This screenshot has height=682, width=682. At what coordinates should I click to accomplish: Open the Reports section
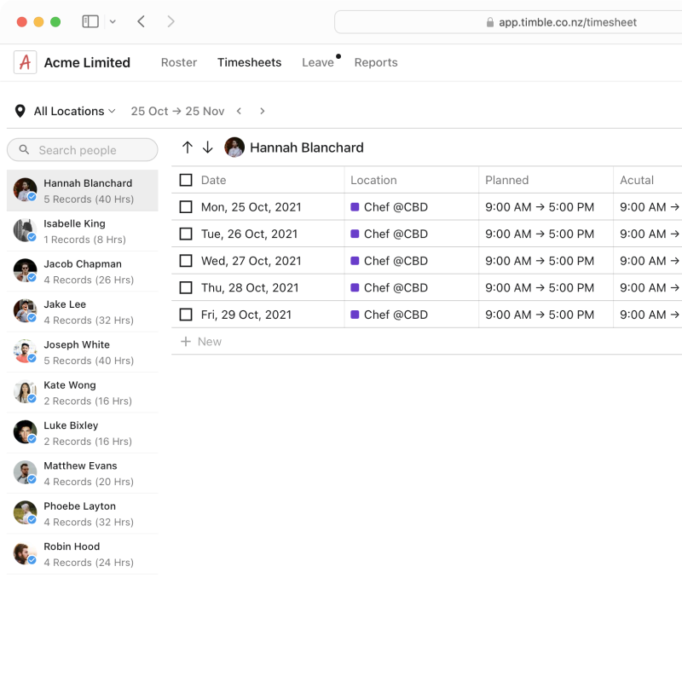[x=376, y=62]
